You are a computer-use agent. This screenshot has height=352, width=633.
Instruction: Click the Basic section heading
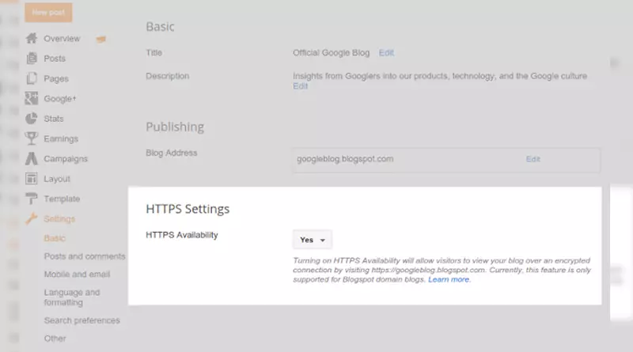pos(161,27)
